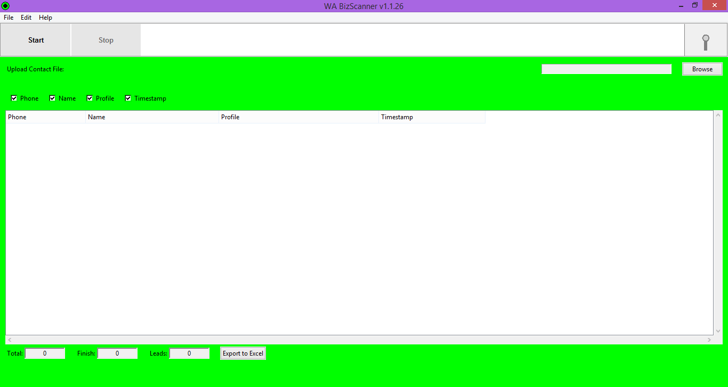Click the Leads count field
The height and width of the screenshot is (387, 728).
(189, 353)
